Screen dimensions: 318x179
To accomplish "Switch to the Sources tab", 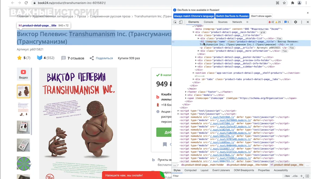I will tap(223, 22).
